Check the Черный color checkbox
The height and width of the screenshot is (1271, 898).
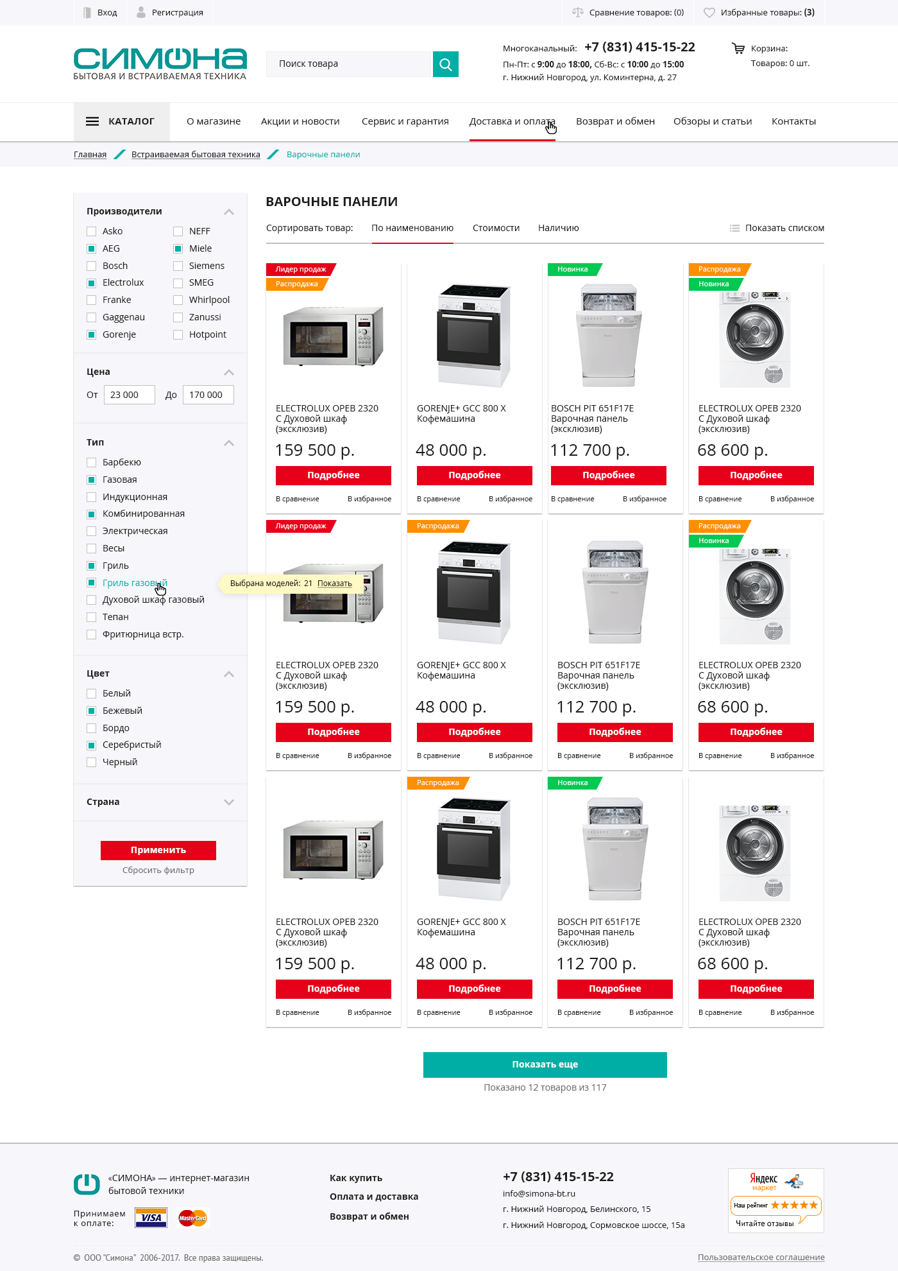click(x=91, y=763)
